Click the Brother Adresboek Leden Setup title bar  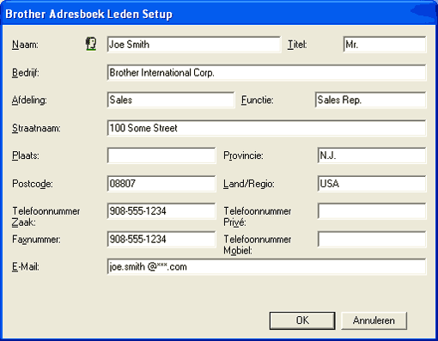tap(219, 14)
